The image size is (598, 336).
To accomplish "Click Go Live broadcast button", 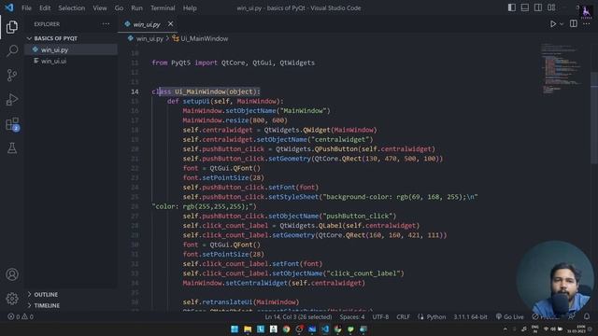I will (509, 316).
